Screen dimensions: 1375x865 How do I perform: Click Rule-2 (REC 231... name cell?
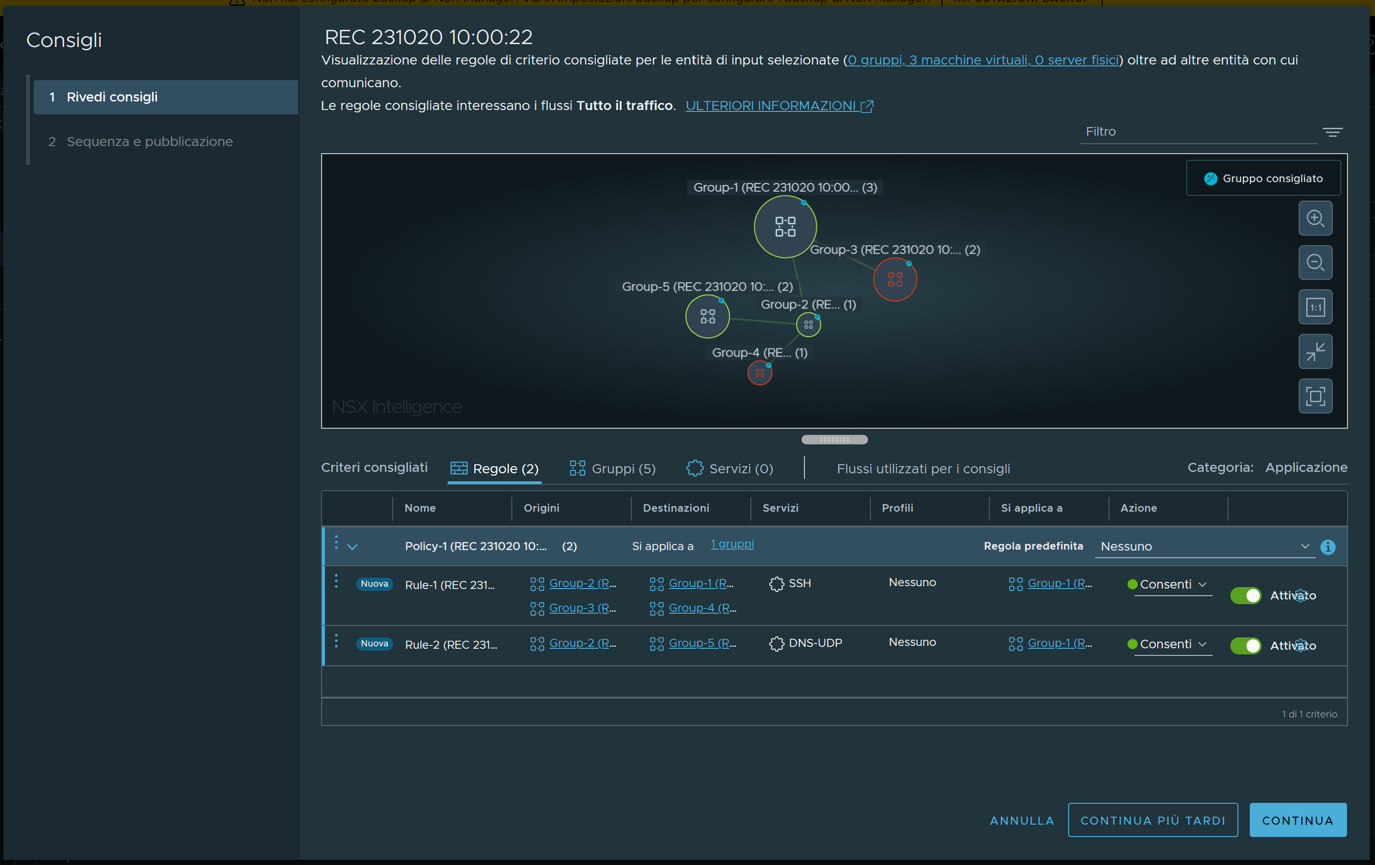pos(451,645)
